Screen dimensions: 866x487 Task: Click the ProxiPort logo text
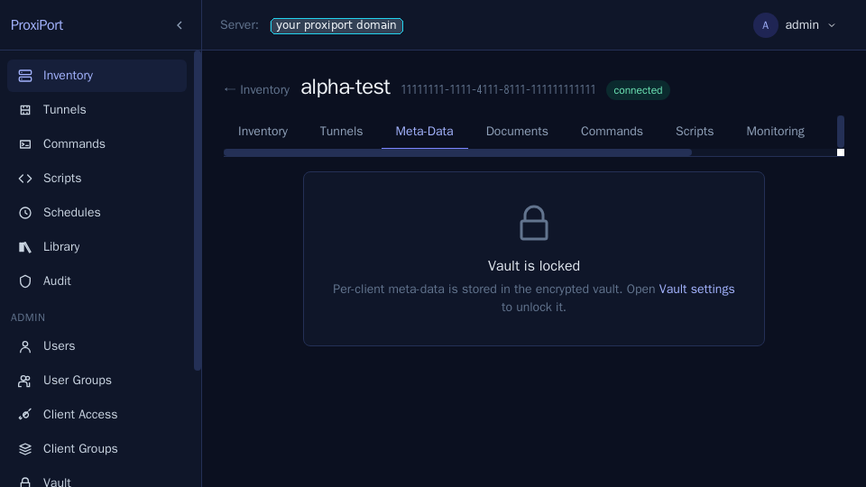point(37,25)
